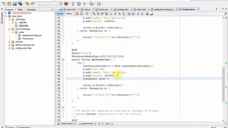Image resolution: width=228 pixels, height=128 pixels.
Task: Click the Save All toolbar icon
Action: point(20,4)
